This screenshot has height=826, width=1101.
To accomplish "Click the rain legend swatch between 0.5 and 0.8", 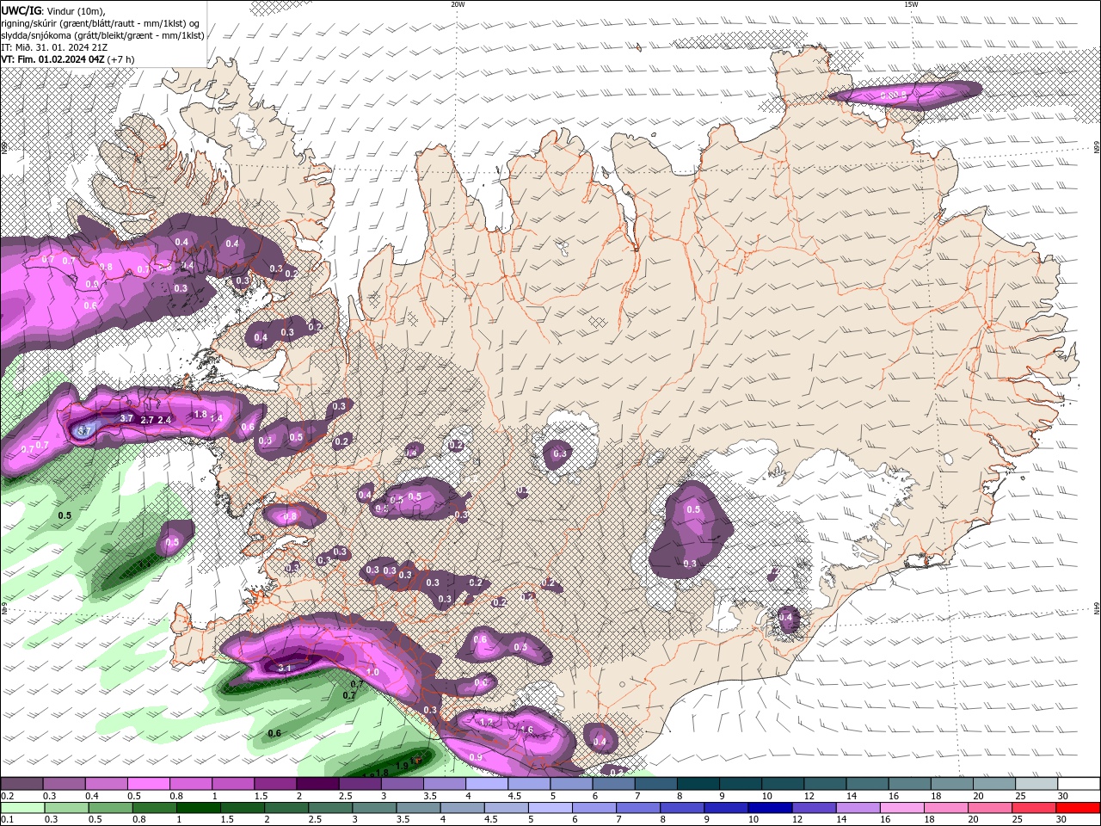I will click(110, 808).
